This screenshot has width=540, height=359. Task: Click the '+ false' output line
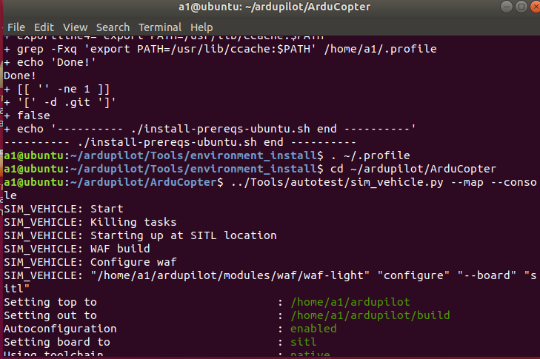27,115
